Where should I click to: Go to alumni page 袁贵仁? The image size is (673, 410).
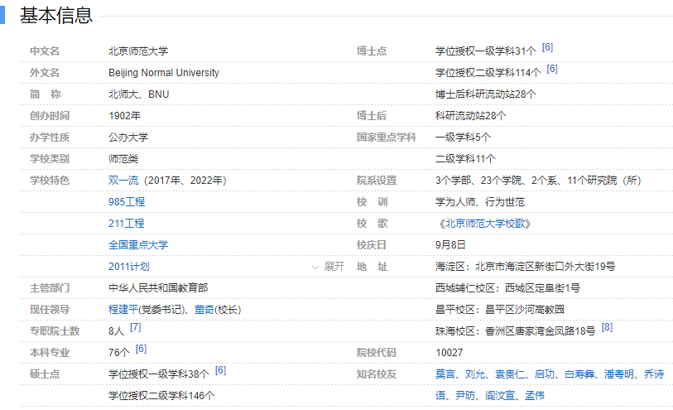[510, 374]
